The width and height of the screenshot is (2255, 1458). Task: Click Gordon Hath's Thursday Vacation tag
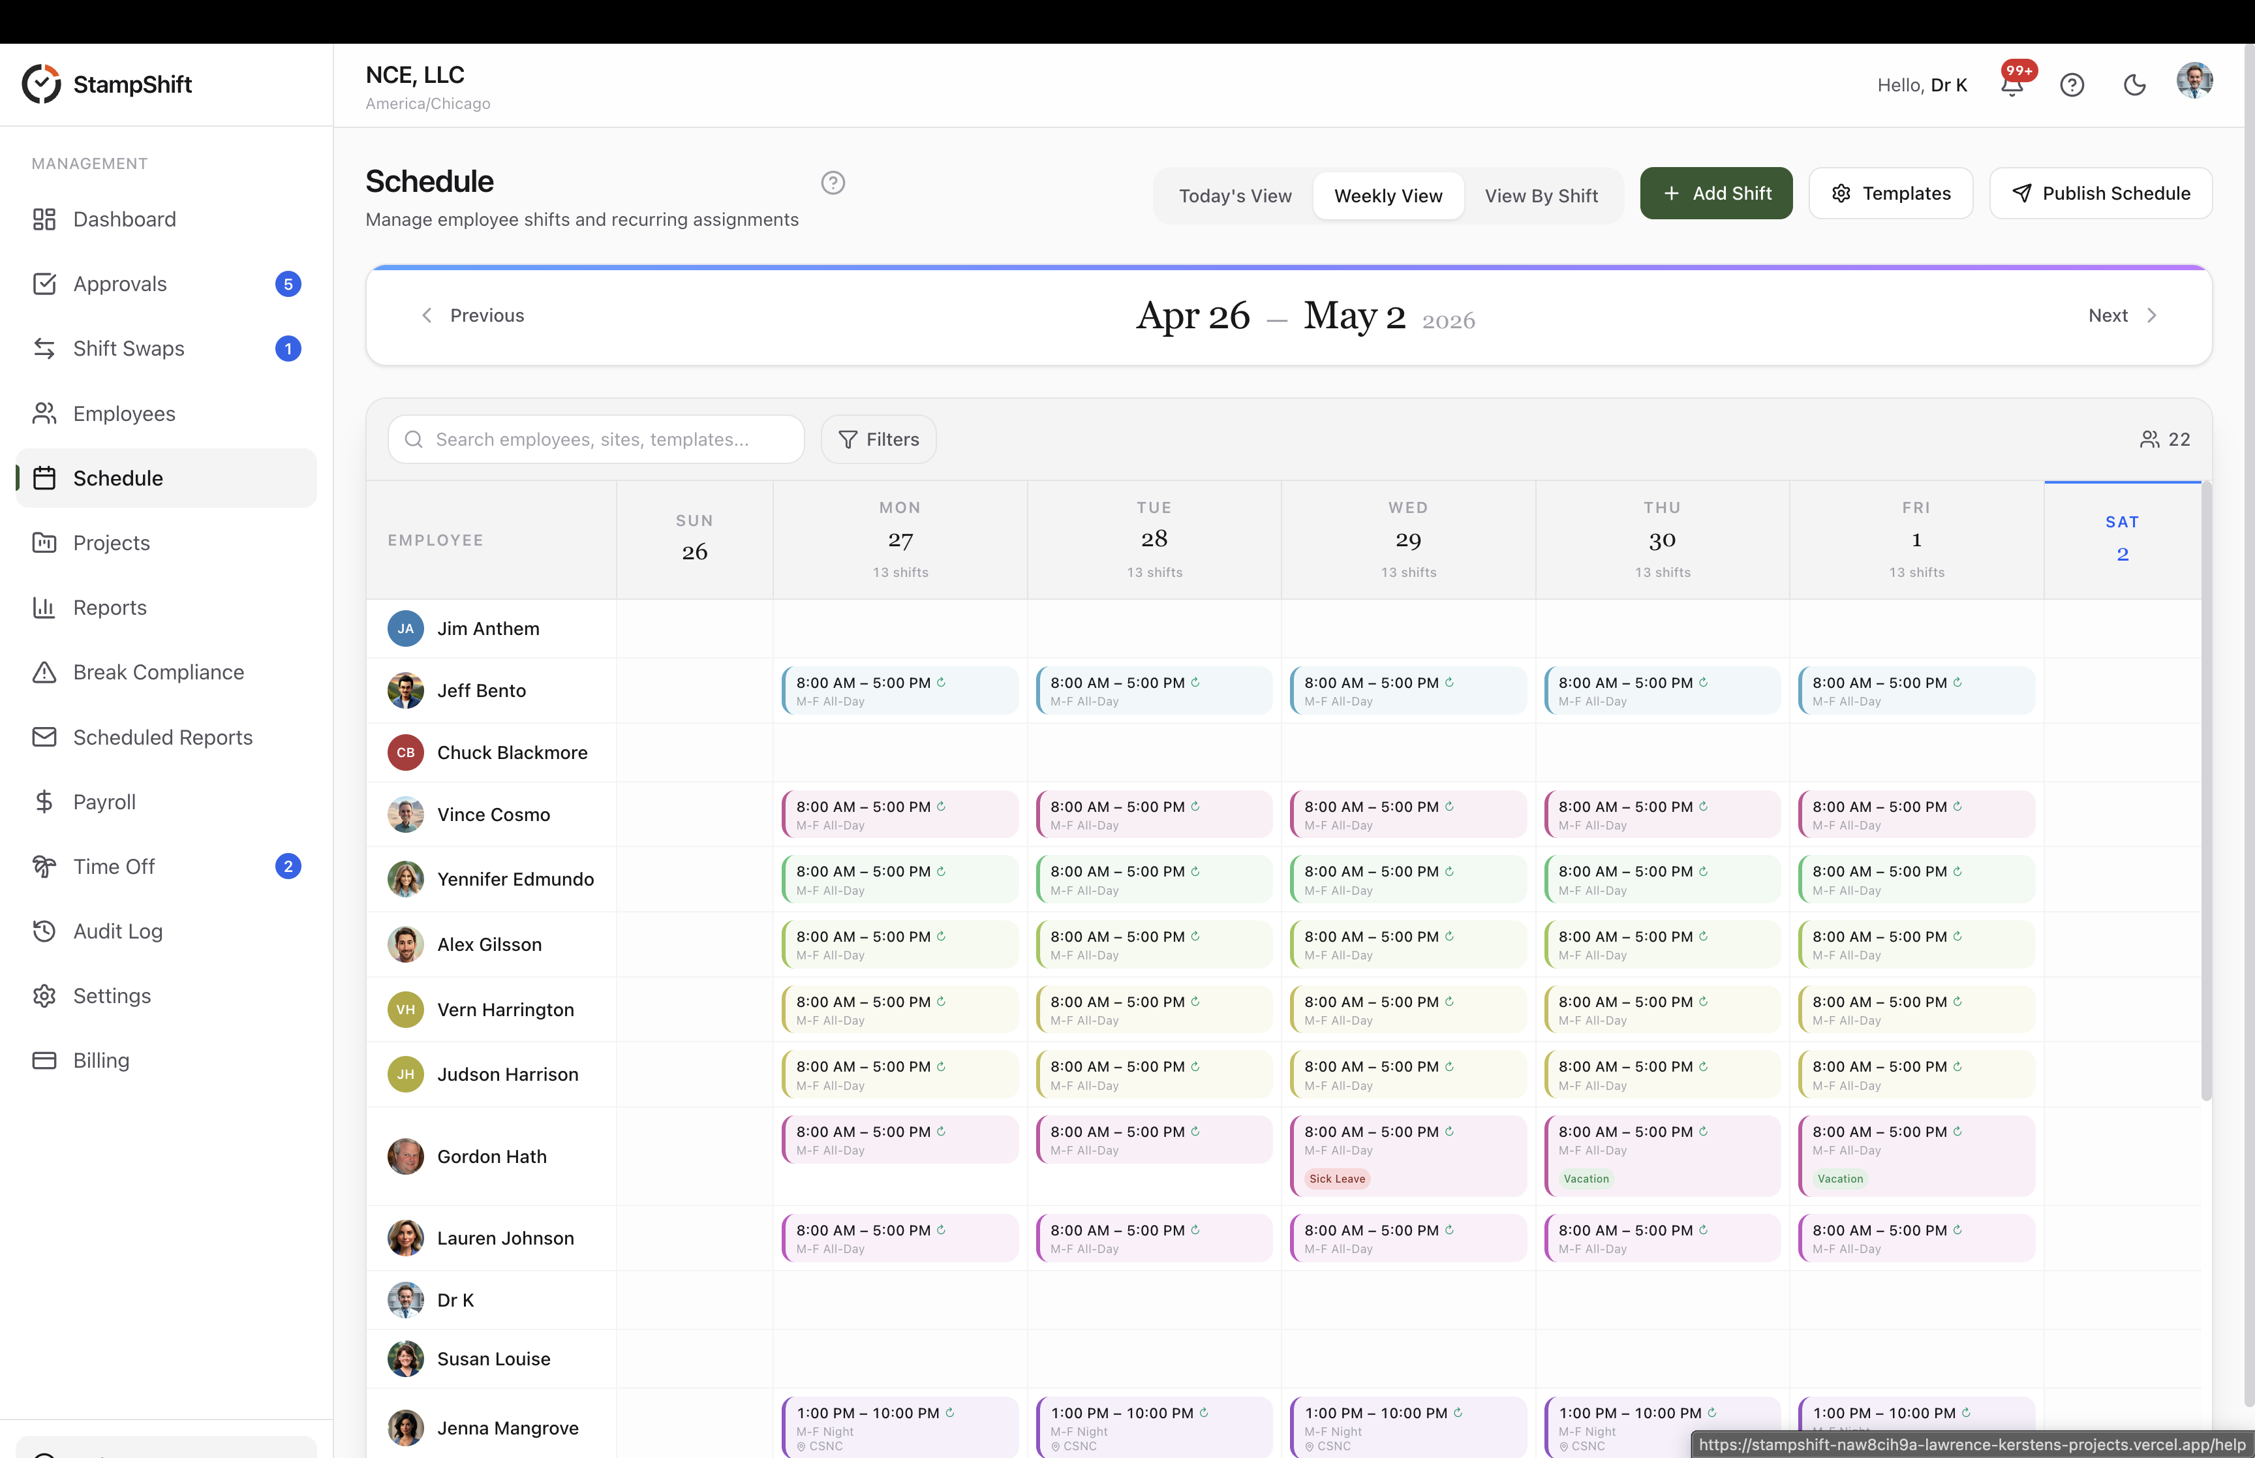point(1586,1179)
